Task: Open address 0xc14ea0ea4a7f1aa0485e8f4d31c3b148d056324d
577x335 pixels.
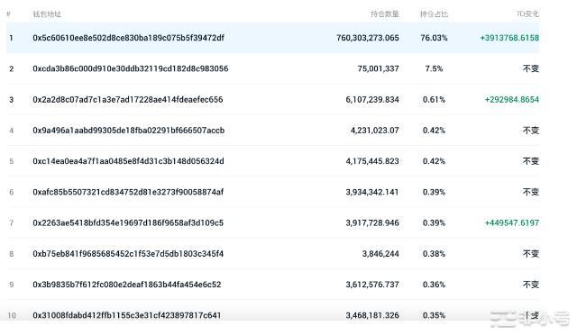Action: point(128,161)
